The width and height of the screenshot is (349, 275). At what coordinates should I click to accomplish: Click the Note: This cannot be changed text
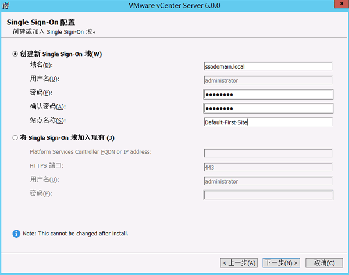[x=75, y=234]
